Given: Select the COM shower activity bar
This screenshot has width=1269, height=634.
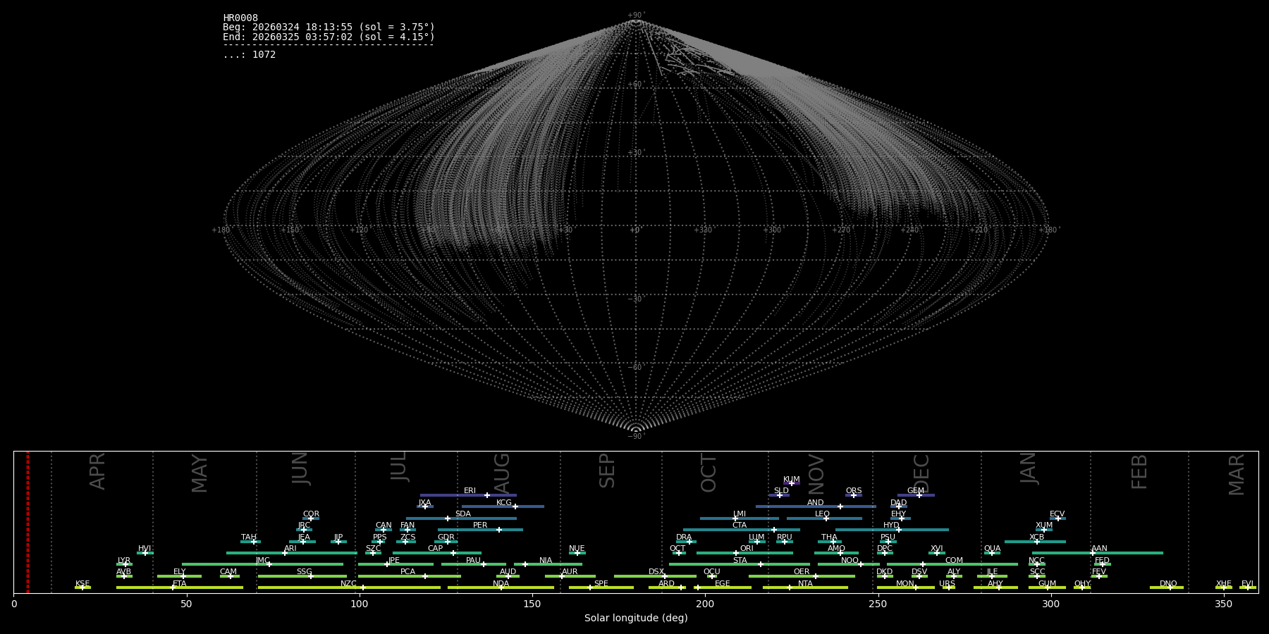Looking at the screenshot, I should click(x=952, y=564).
